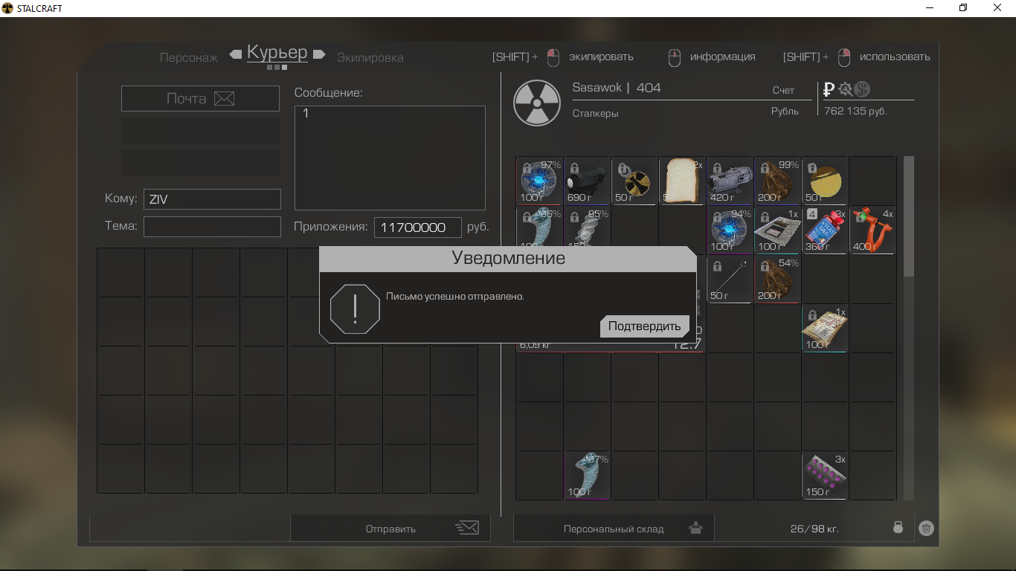The width and height of the screenshot is (1016, 571).
Task: Switch to the Персонаж tab
Action: pyautogui.click(x=189, y=57)
